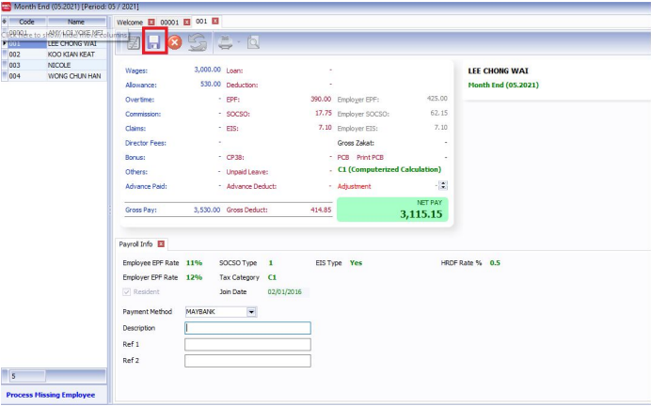
Task: Click the Save floppy disk icon
Action: click(x=154, y=42)
